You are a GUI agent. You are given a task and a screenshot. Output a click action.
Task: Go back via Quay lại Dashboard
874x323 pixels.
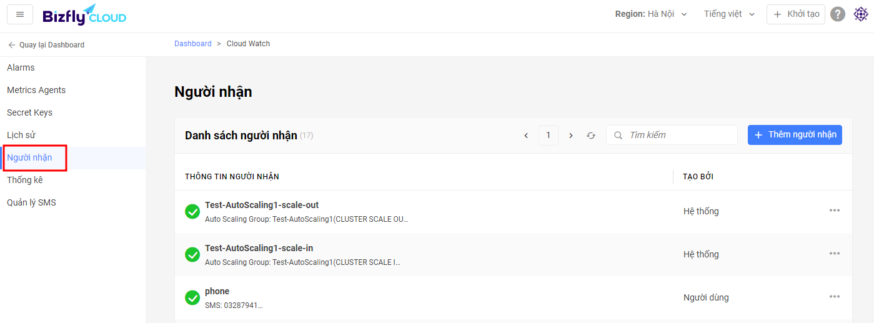46,45
